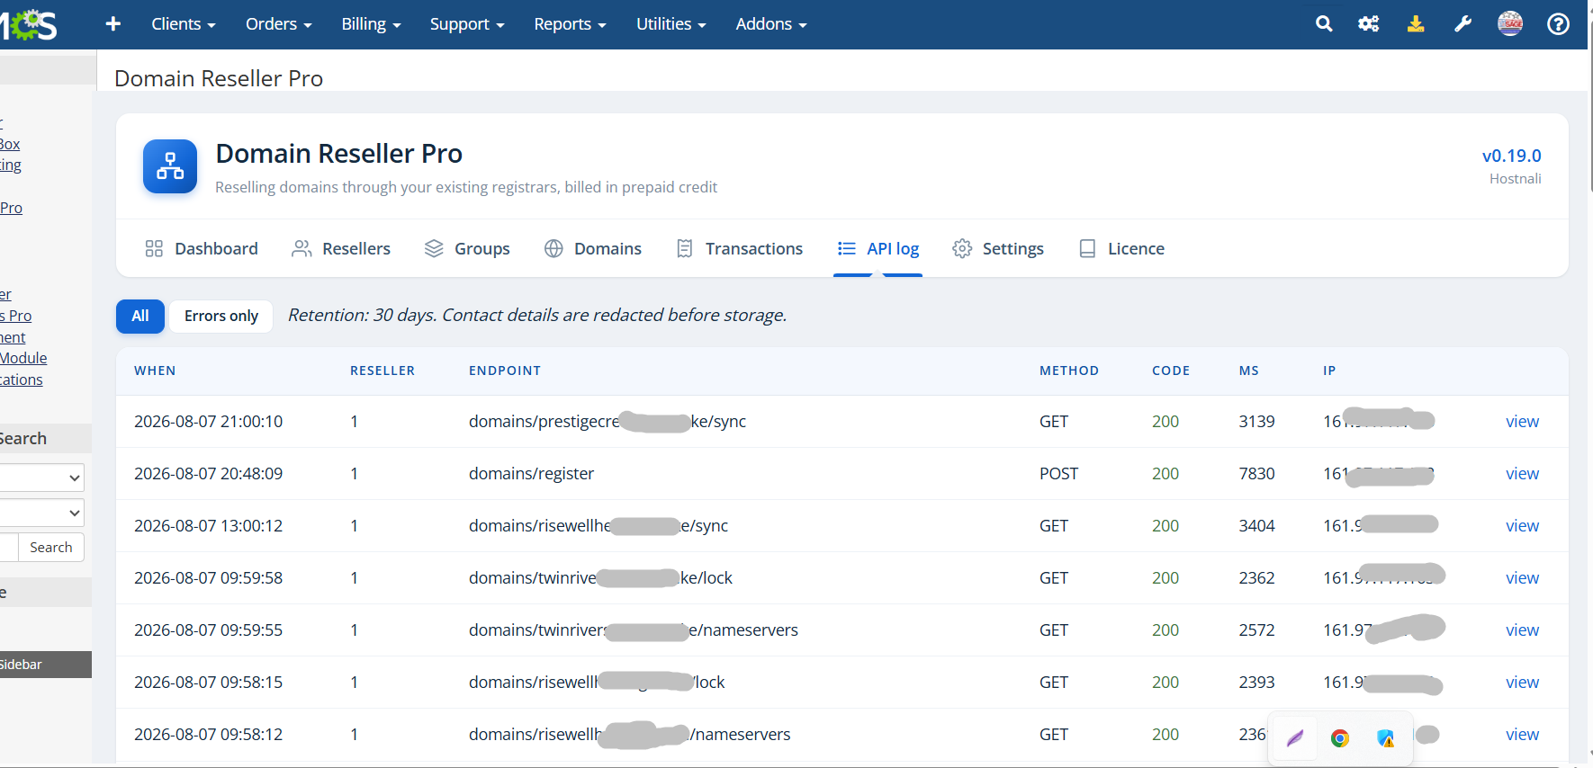
Task: Select the 2572 ms value
Action: point(1256,630)
